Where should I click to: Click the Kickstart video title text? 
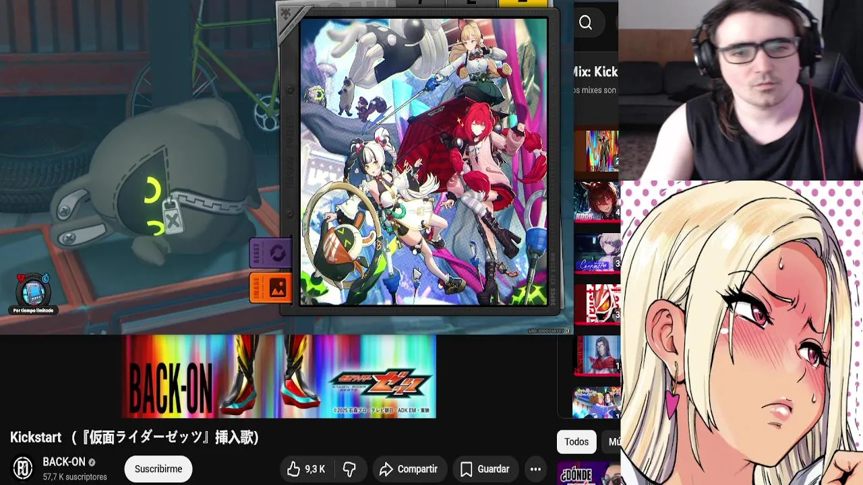[x=134, y=437]
